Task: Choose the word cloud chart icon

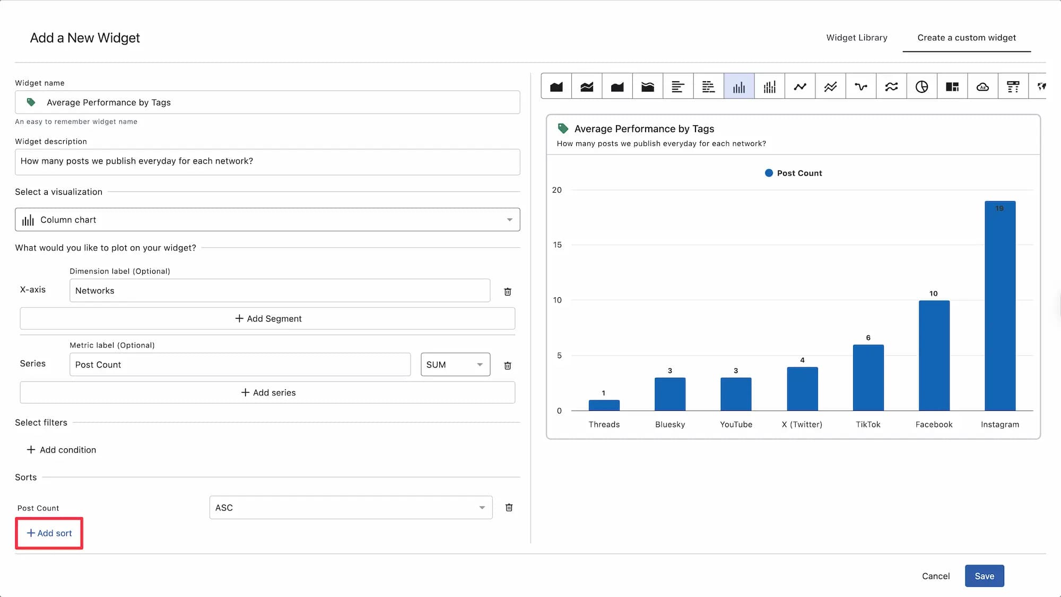Action: [982, 86]
